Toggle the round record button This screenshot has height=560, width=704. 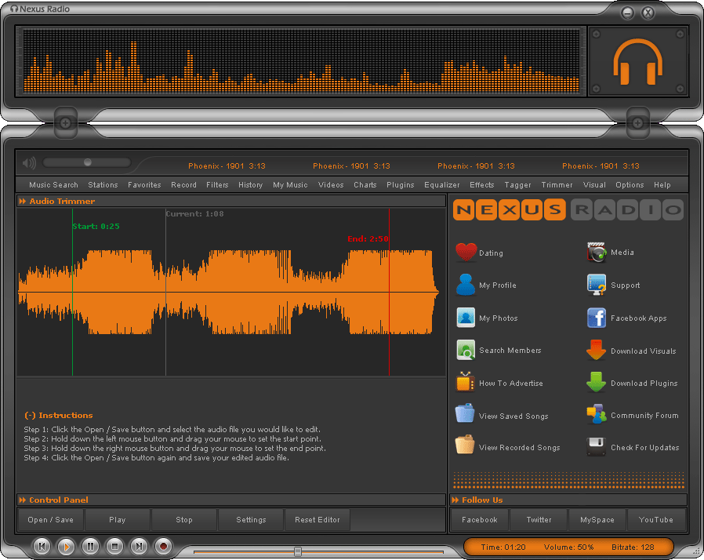click(163, 546)
